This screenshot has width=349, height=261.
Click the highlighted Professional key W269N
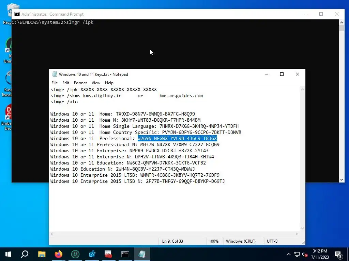(x=177, y=138)
